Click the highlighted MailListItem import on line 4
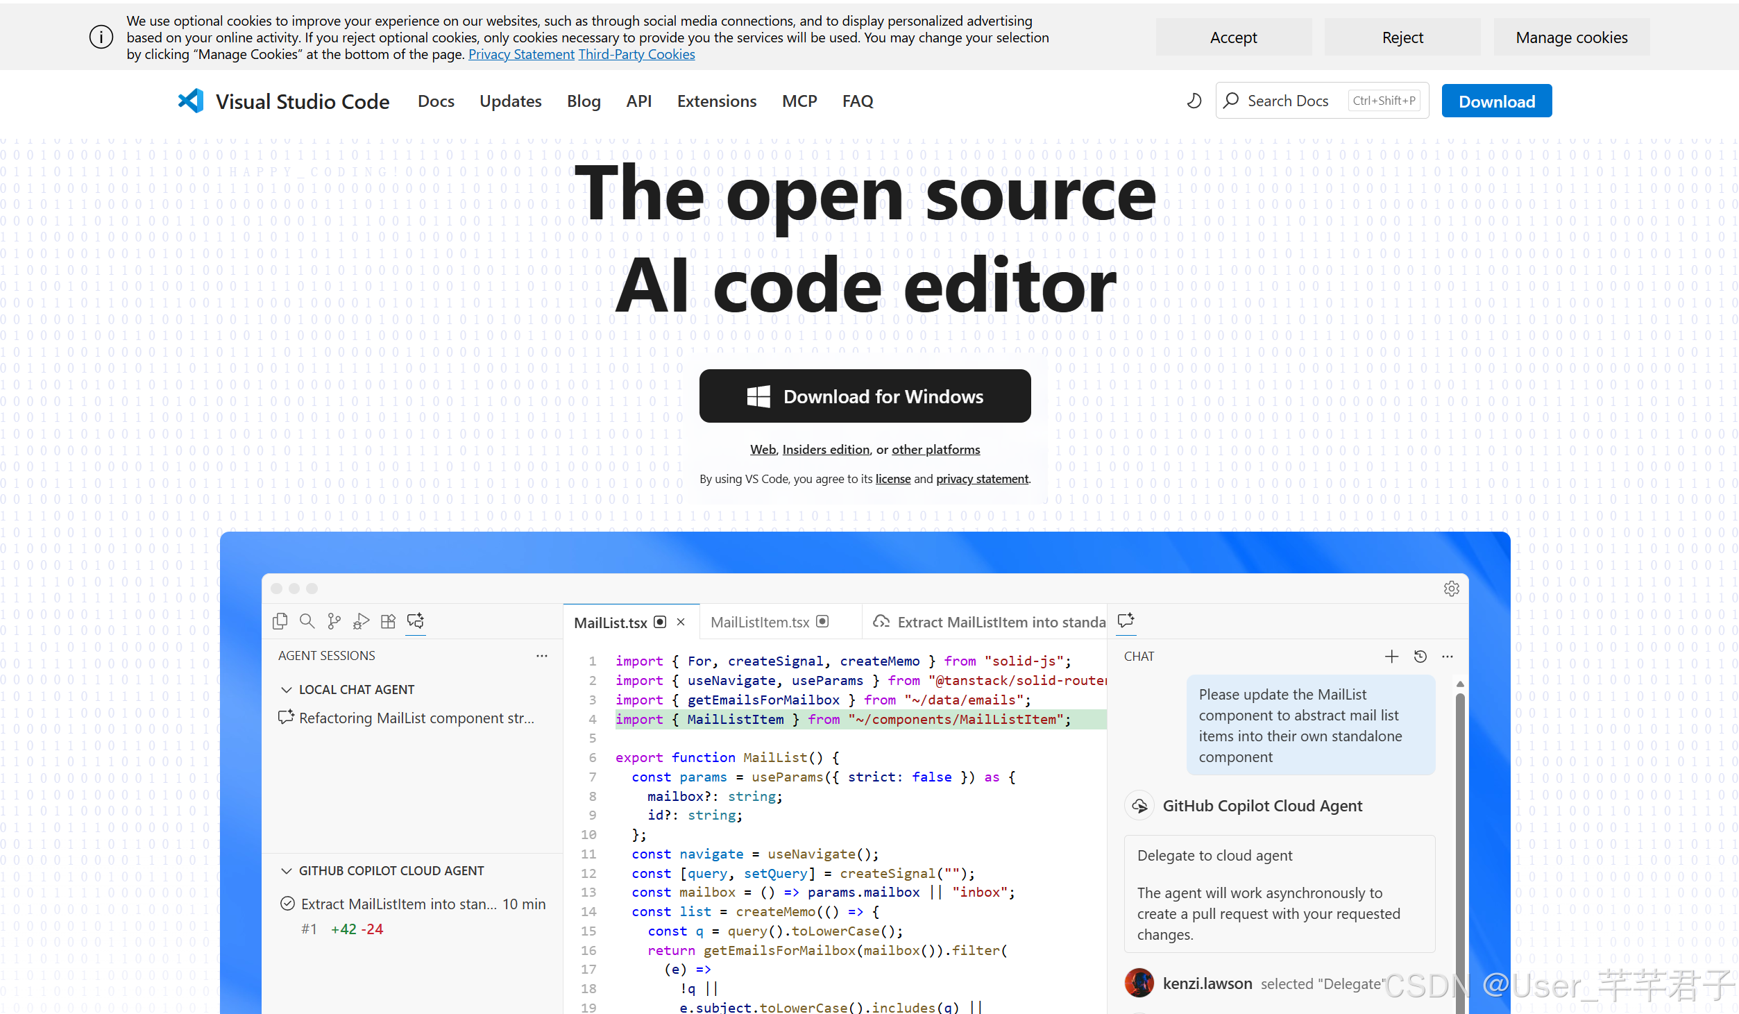The height and width of the screenshot is (1014, 1739). tap(860, 720)
